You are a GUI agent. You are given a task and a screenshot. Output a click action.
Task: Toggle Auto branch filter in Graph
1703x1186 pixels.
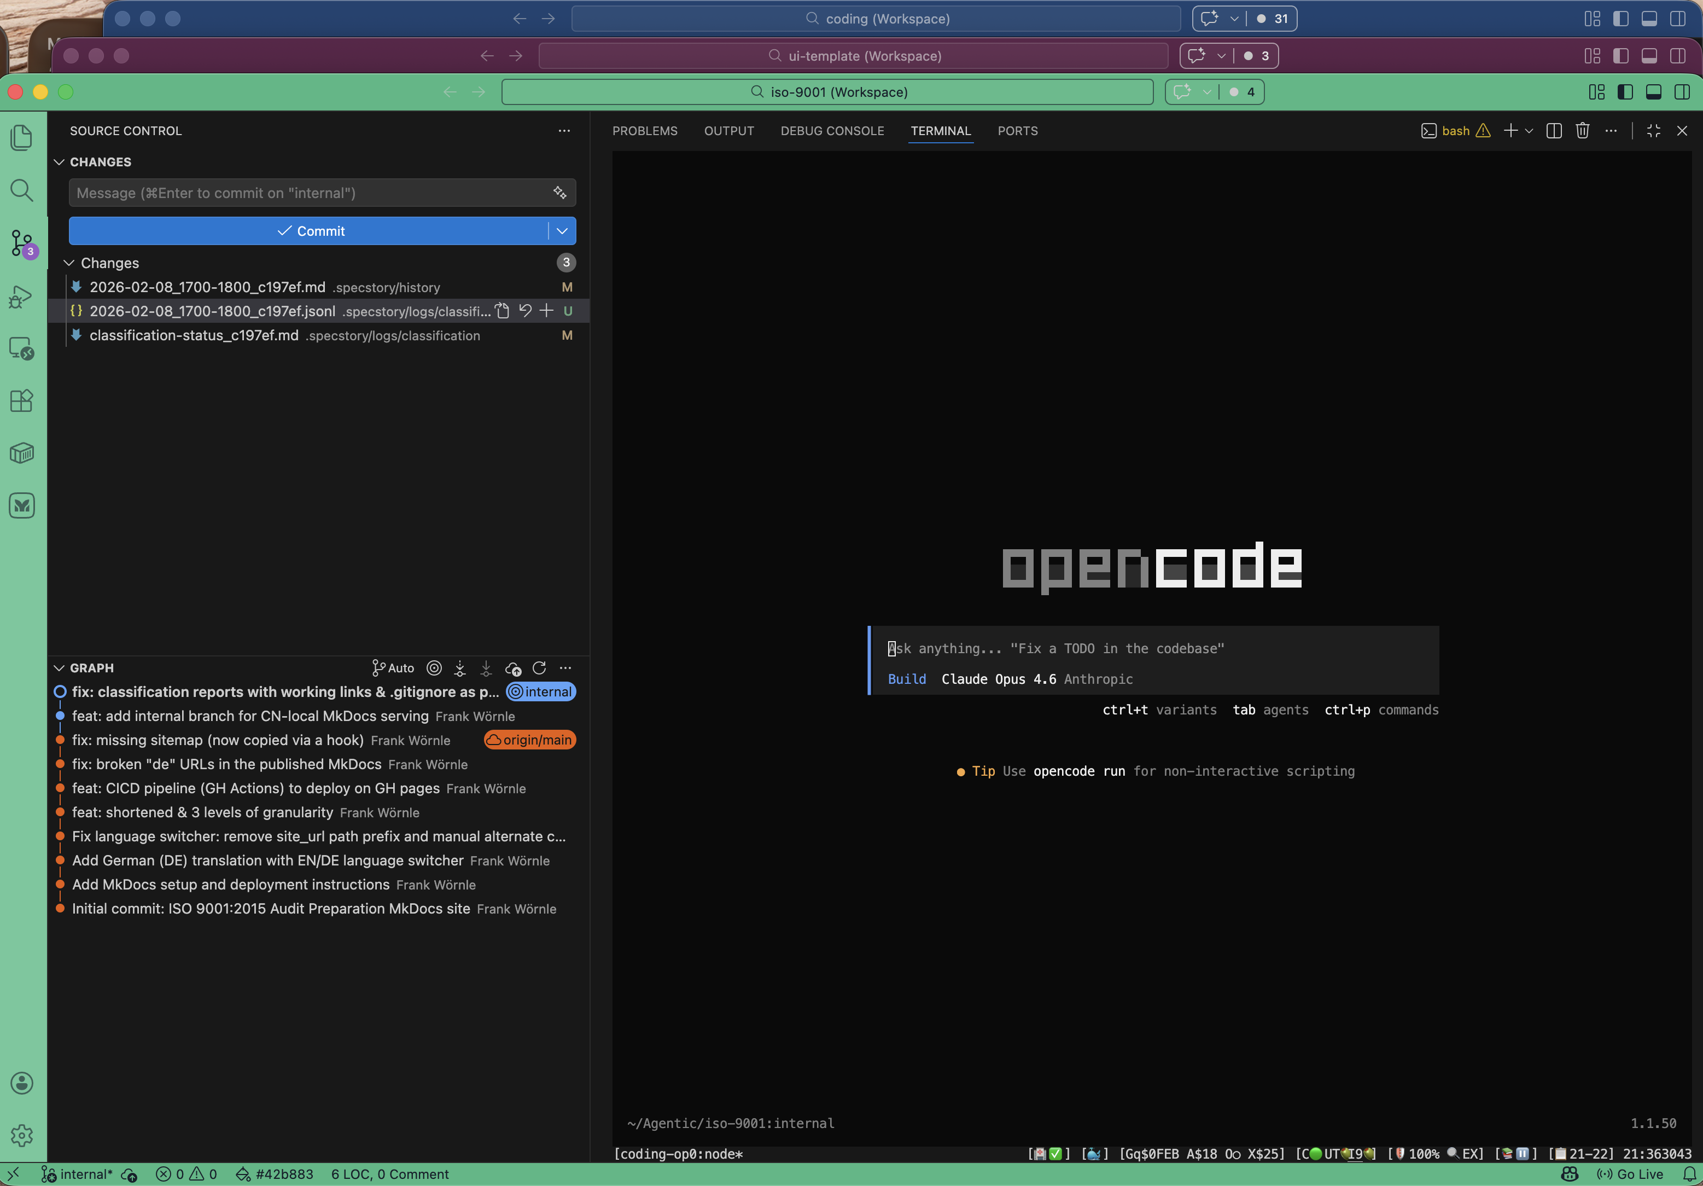coord(393,668)
